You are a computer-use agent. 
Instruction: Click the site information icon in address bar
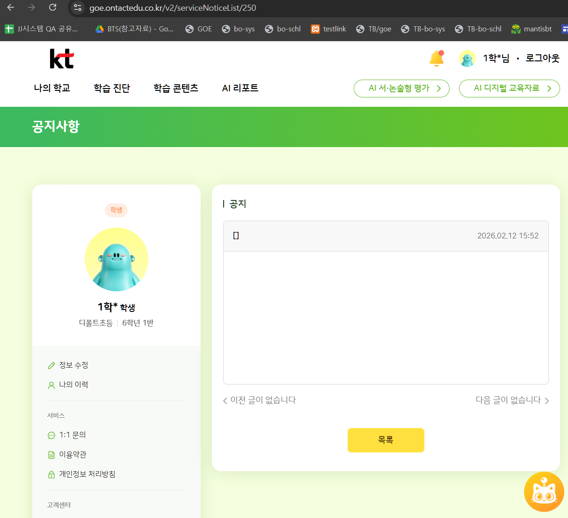[78, 7]
